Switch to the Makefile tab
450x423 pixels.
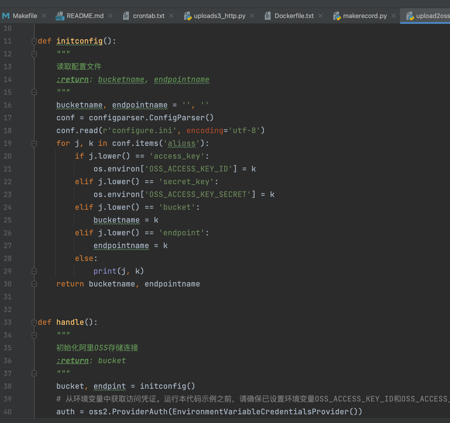click(x=25, y=16)
